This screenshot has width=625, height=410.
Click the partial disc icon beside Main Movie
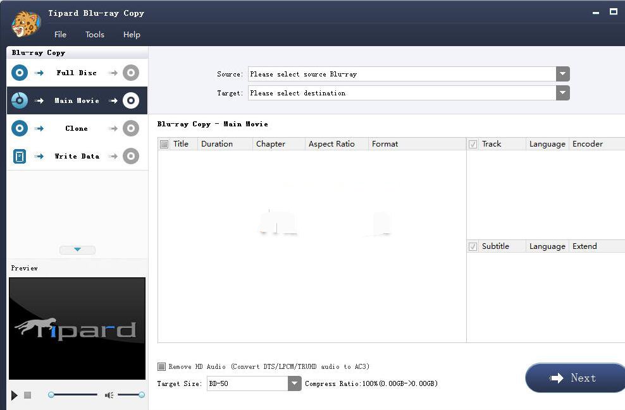tap(20, 100)
